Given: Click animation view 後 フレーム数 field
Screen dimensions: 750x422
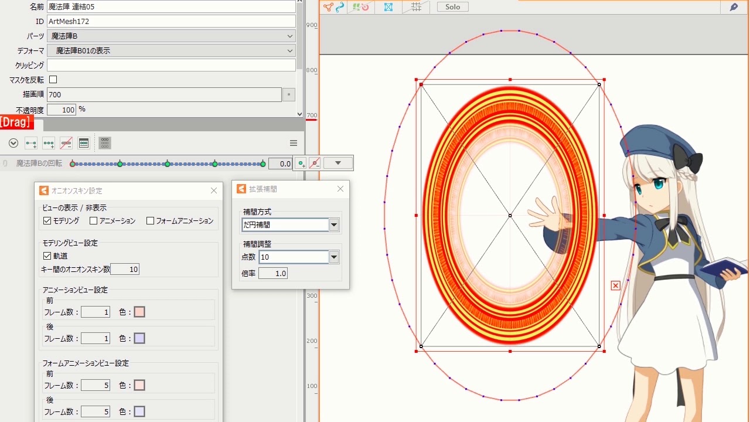Looking at the screenshot, I should click(96, 338).
